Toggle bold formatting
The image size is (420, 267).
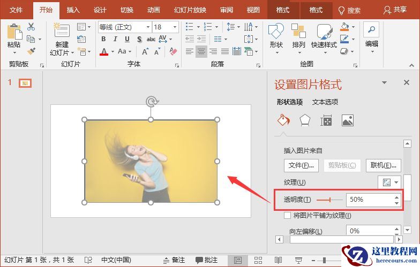pos(104,39)
